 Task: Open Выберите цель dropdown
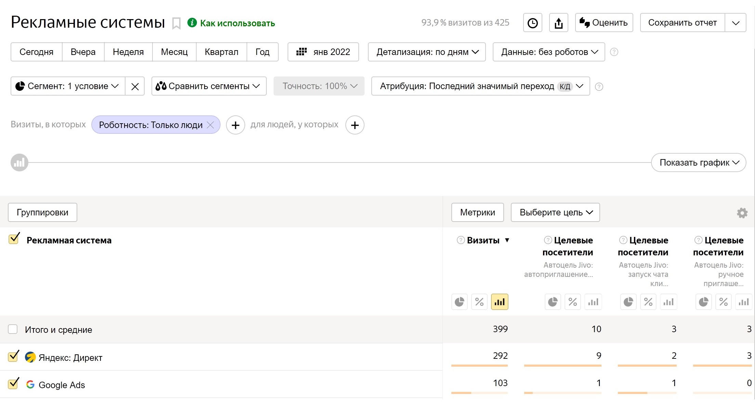coord(555,212)
